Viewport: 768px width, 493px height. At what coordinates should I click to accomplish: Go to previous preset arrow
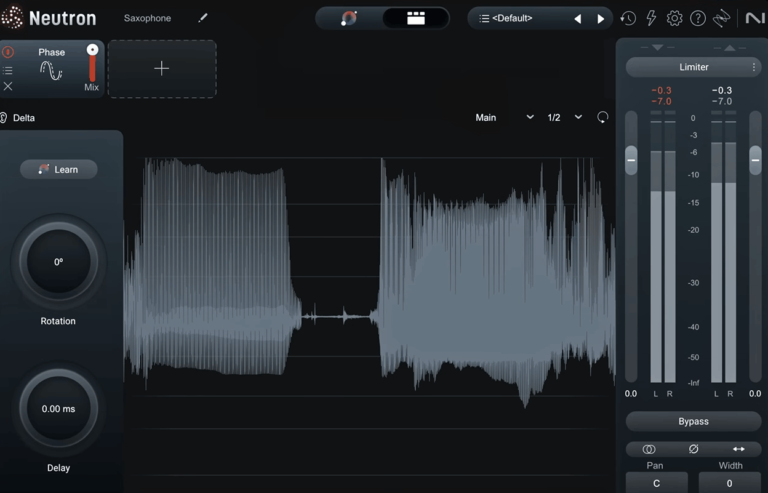pos(577,18)
